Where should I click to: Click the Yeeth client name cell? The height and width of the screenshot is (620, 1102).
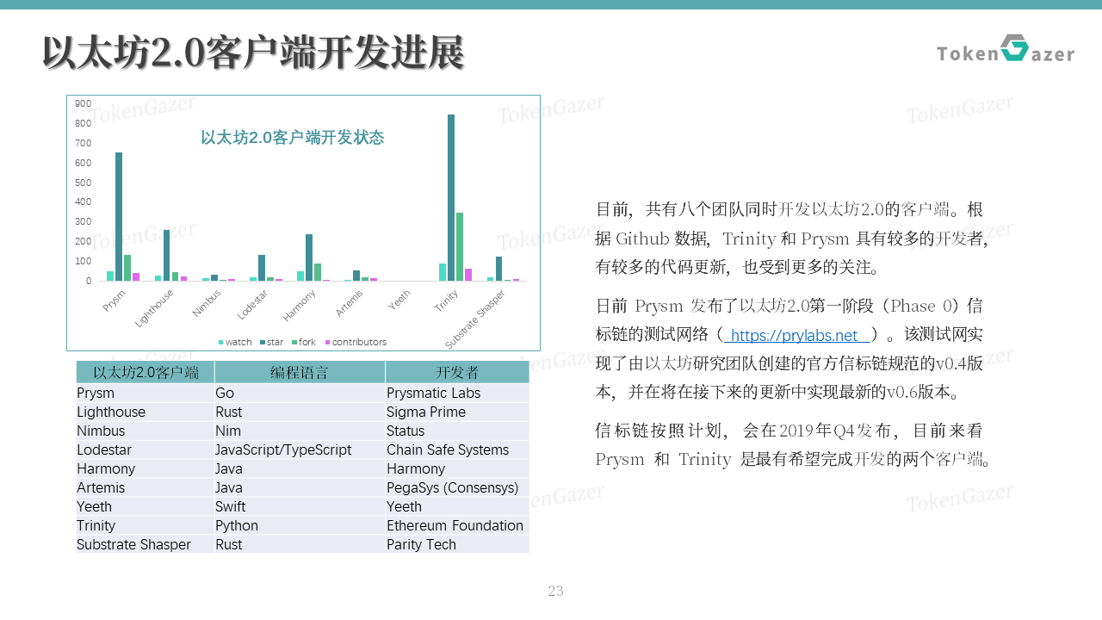pyautogui.click(x=145, y=506)
